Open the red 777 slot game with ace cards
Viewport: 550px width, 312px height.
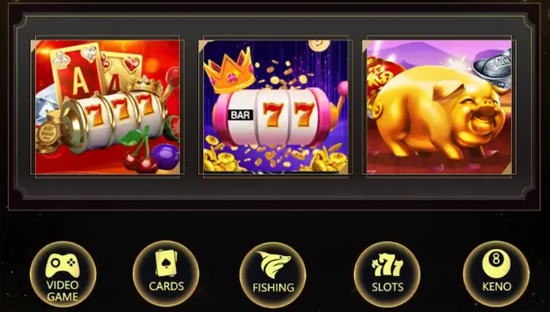(108, 107)
